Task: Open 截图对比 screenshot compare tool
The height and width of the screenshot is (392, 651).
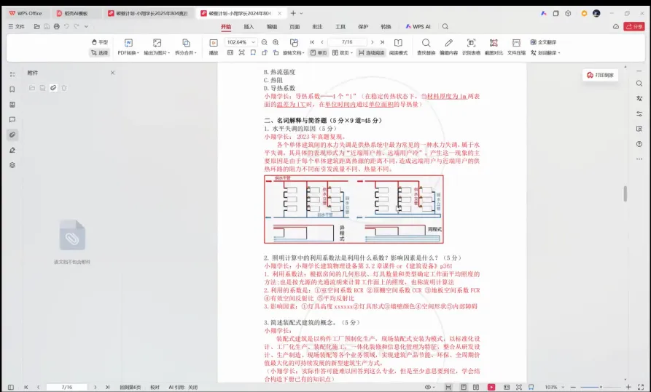Action: pyautogui.click(x=494, y=47)
